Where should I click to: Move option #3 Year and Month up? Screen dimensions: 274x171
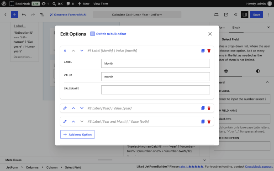point(74,121)
